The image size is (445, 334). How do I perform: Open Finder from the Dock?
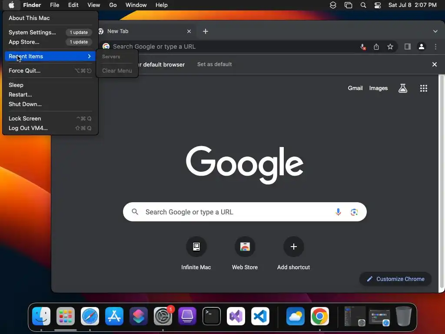(41, 316)
